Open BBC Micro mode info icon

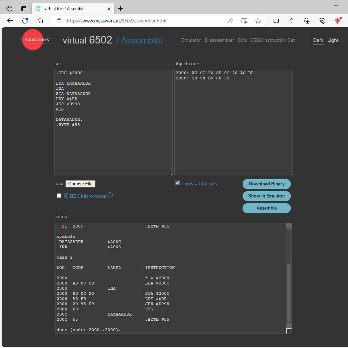(x=110, y=195)
